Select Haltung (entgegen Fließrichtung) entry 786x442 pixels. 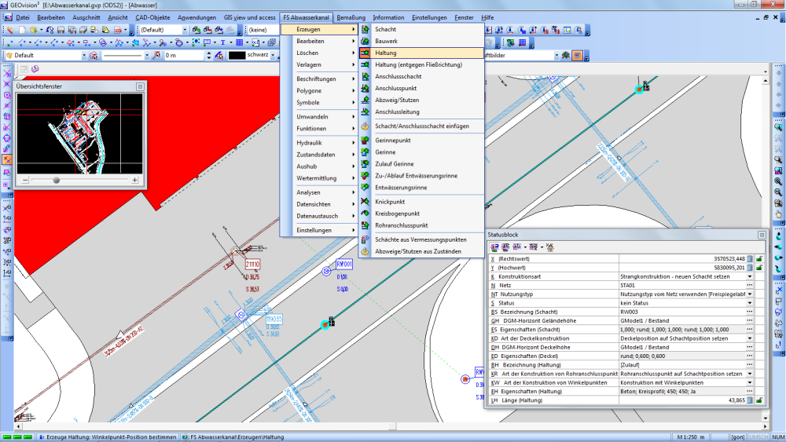419,64
